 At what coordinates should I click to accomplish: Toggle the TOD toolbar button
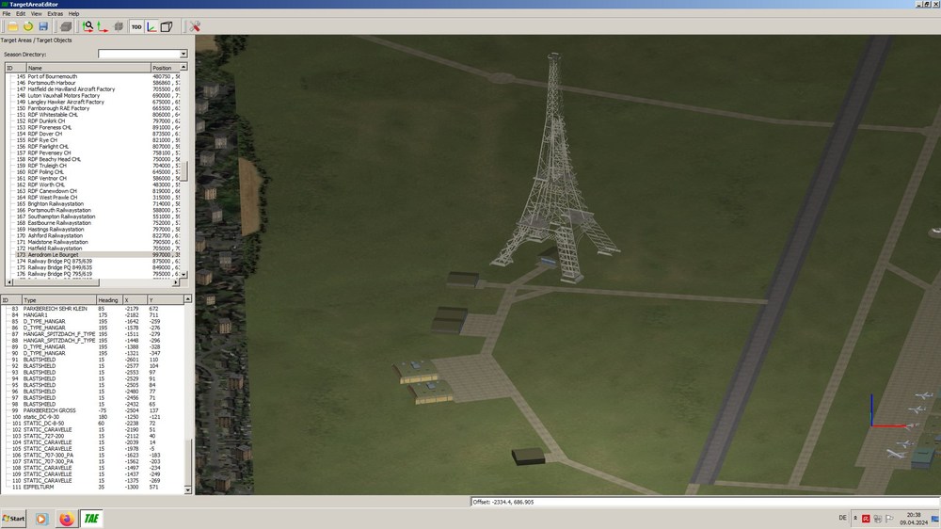pyautogui.click(x=136, y=26)
